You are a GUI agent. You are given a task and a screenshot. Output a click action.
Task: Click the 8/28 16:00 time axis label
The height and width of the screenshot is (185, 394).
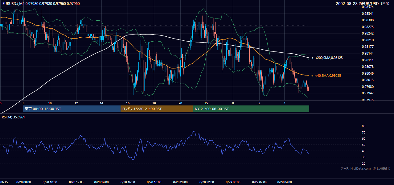[x=128, y=182]
